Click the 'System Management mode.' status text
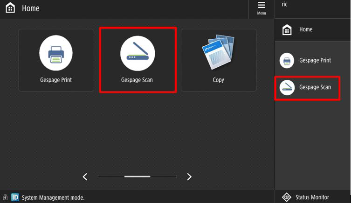 53,198
